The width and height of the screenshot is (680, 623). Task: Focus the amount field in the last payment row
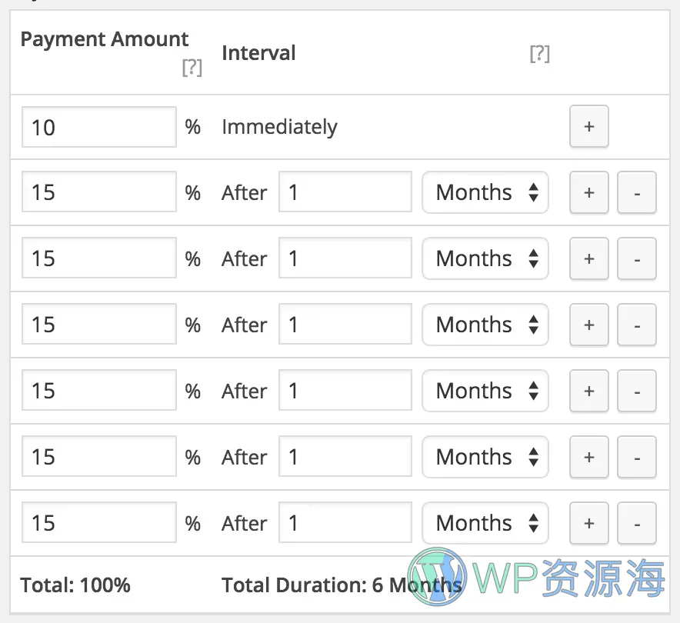pyautogui.click(x=99, y=522)
